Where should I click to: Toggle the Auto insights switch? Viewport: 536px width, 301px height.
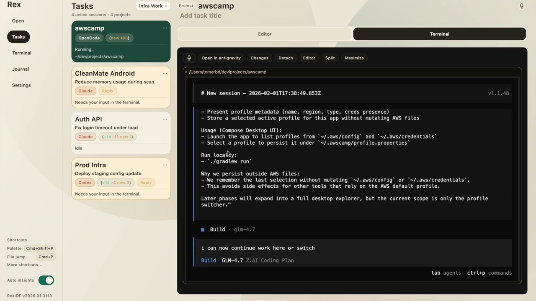click(46, 280)
